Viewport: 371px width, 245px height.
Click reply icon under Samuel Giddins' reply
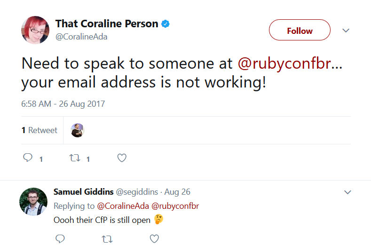point(60,238)
